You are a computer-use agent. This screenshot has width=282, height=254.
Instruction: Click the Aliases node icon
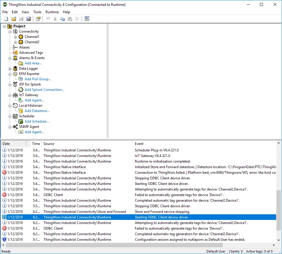point(15,47)
